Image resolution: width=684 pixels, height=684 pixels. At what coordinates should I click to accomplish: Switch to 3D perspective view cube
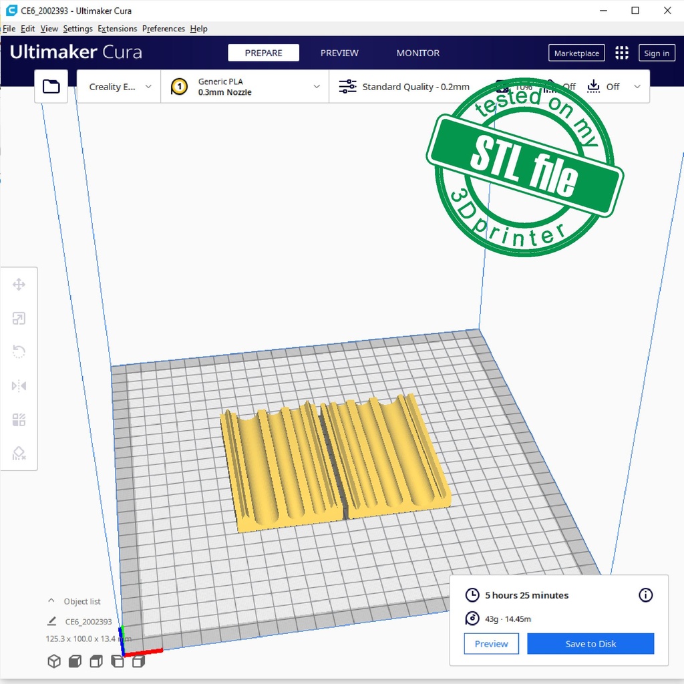(54, 661)
